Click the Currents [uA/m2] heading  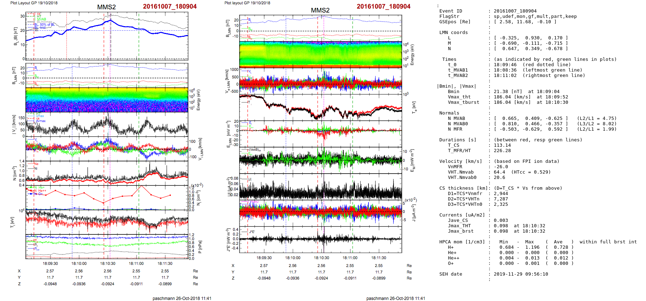(x=462, y=215)
